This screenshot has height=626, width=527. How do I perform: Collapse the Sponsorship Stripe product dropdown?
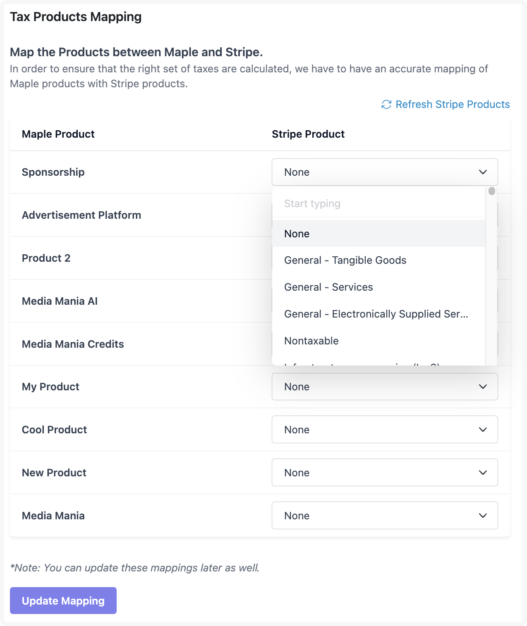[x=384, y=172]
